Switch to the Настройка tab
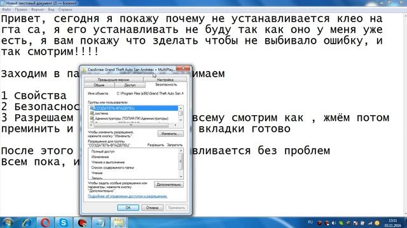This screenshot has width=407, height=228. [x=165, y=80]
